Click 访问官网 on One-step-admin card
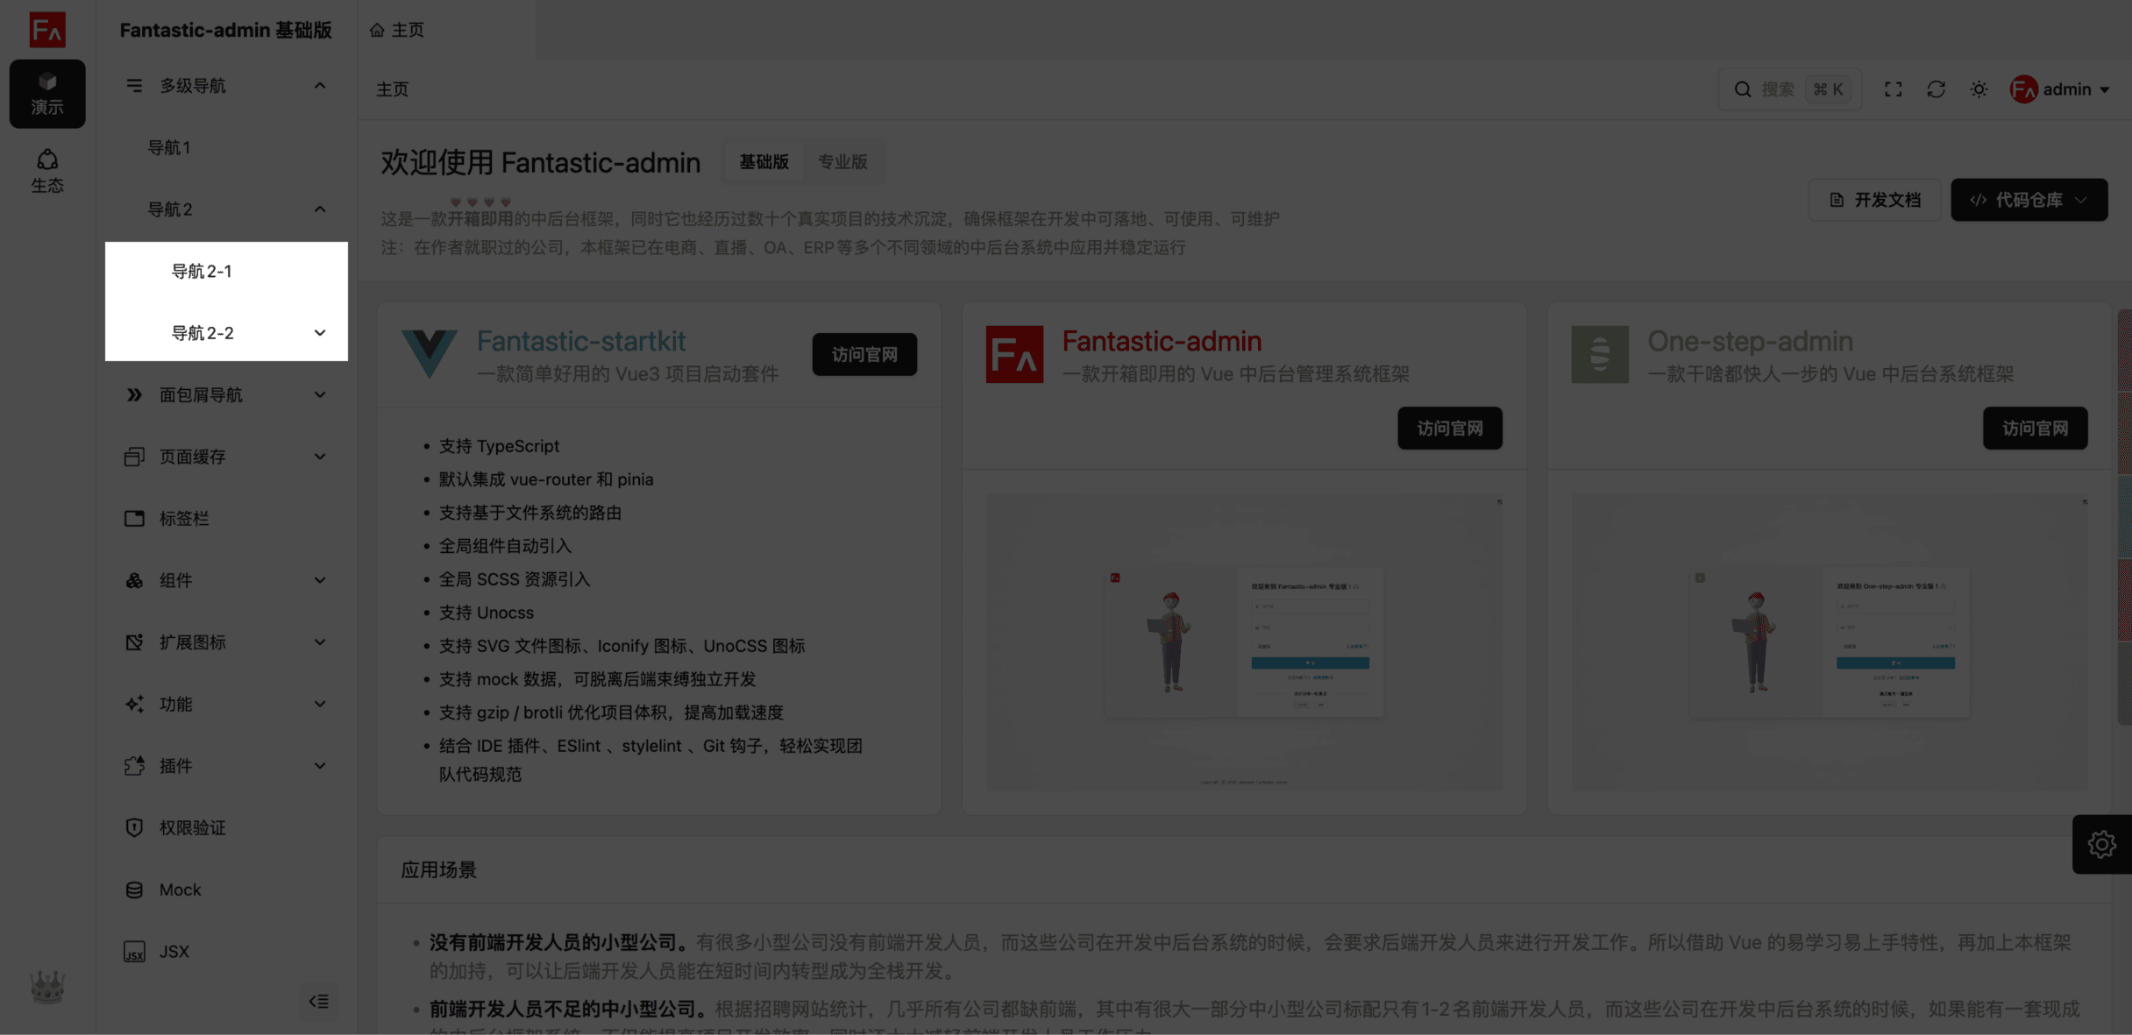Viewport: 2132px width, 1035px height. tap(2036, 429)
